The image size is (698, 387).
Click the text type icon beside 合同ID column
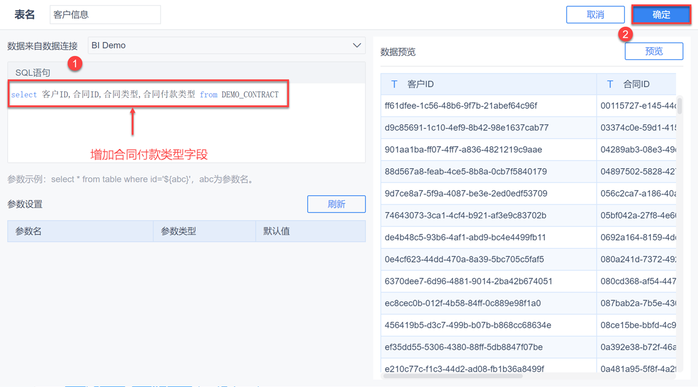[x=610, y=84]
